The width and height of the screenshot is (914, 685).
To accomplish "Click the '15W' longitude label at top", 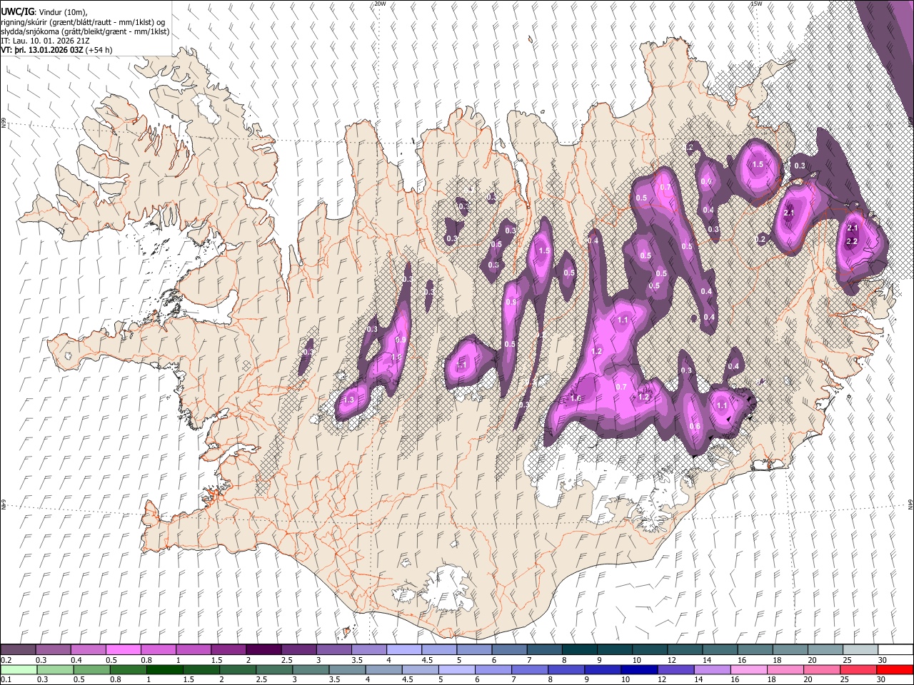I will tap(756, 4).
